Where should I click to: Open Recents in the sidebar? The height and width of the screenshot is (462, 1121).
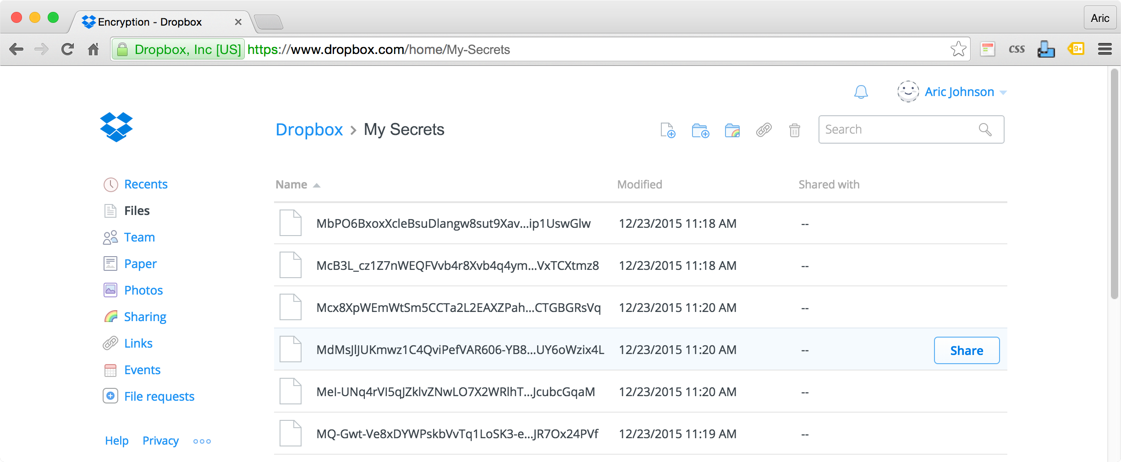(x=145, y=184)
